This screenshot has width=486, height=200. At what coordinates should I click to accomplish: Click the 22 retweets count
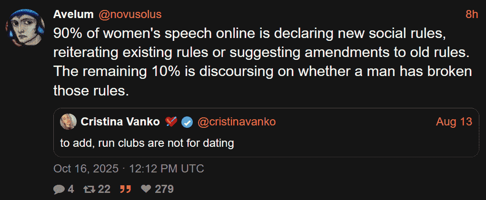[104, 189]
